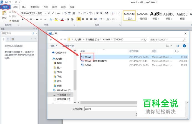Click the 格式刷 format painter
The width and height of the screenshot is (192, 124).
14,21
